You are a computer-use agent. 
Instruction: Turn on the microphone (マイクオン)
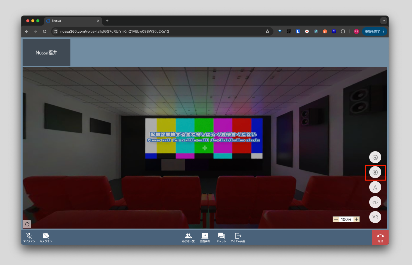[x=29, y=238]
